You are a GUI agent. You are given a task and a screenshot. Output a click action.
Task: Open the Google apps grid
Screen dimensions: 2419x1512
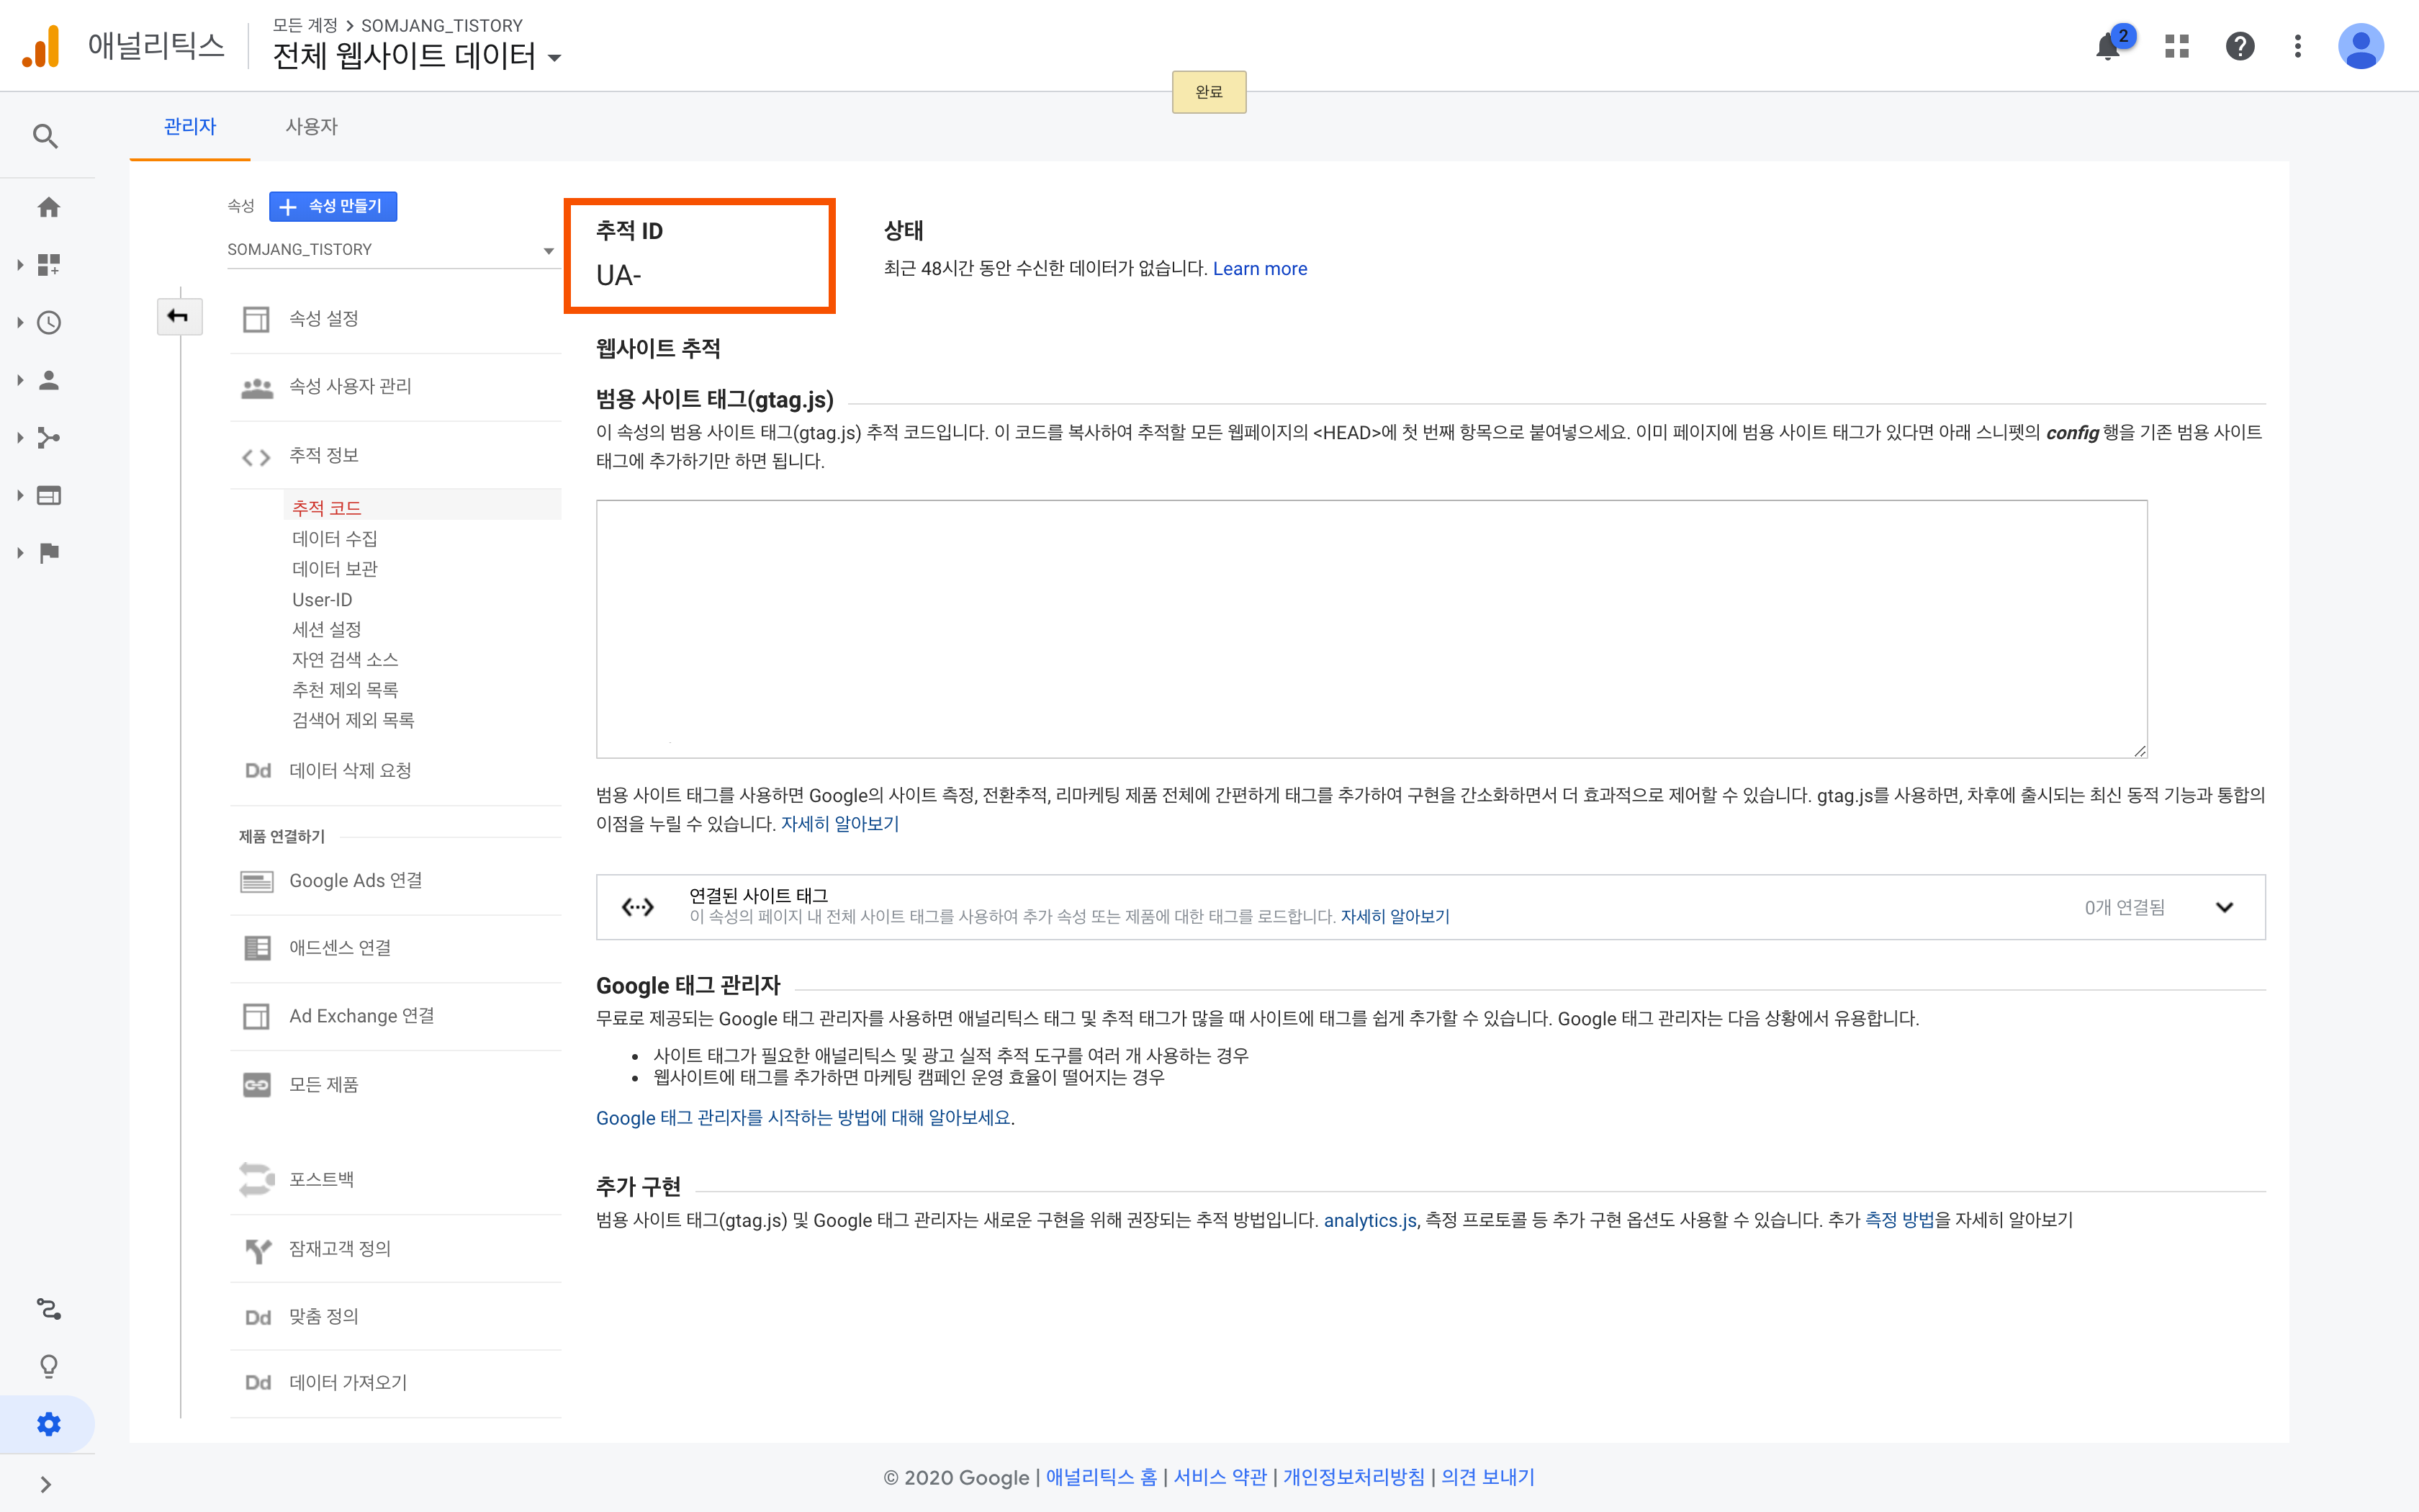2177,46
